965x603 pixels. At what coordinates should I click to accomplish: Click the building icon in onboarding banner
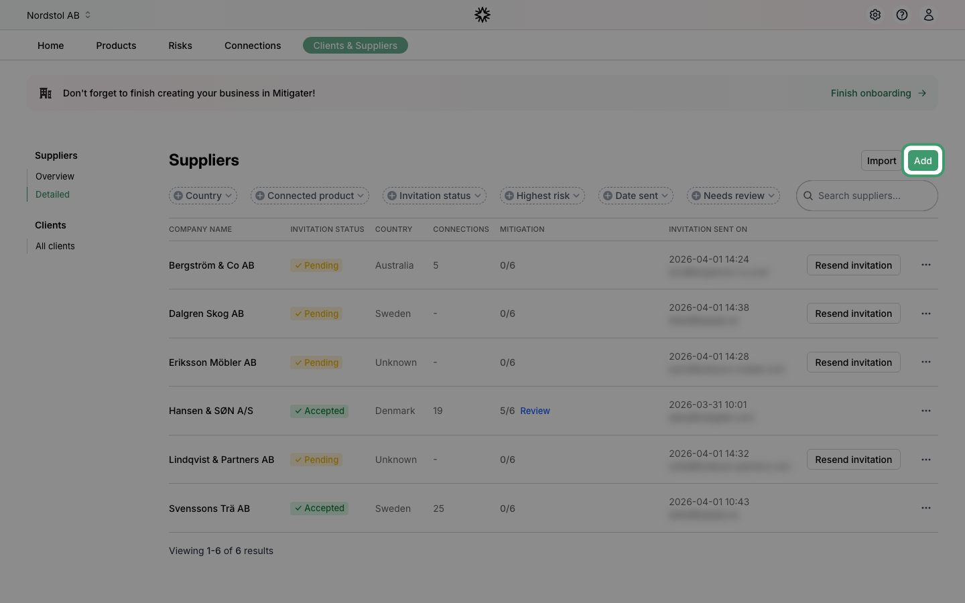[46, 93]
